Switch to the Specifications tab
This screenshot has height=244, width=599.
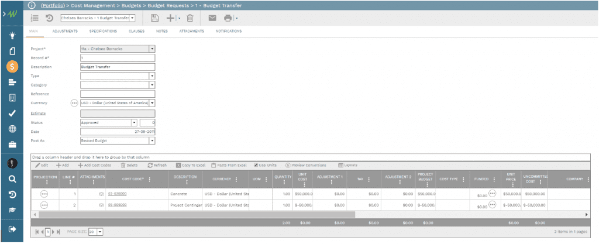coord(103,32)
